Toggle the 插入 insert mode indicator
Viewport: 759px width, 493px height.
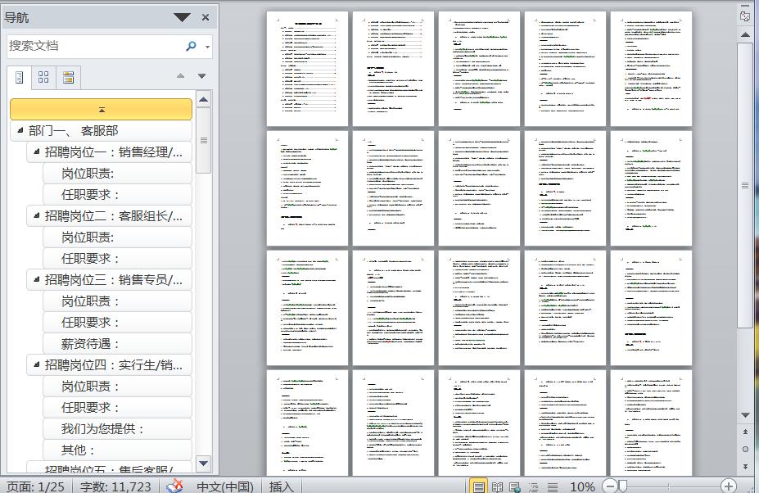[x=281, y=486]
